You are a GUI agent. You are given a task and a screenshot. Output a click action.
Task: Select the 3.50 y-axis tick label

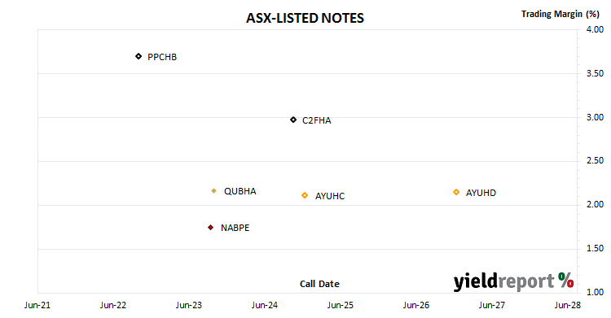coord(595,73)
